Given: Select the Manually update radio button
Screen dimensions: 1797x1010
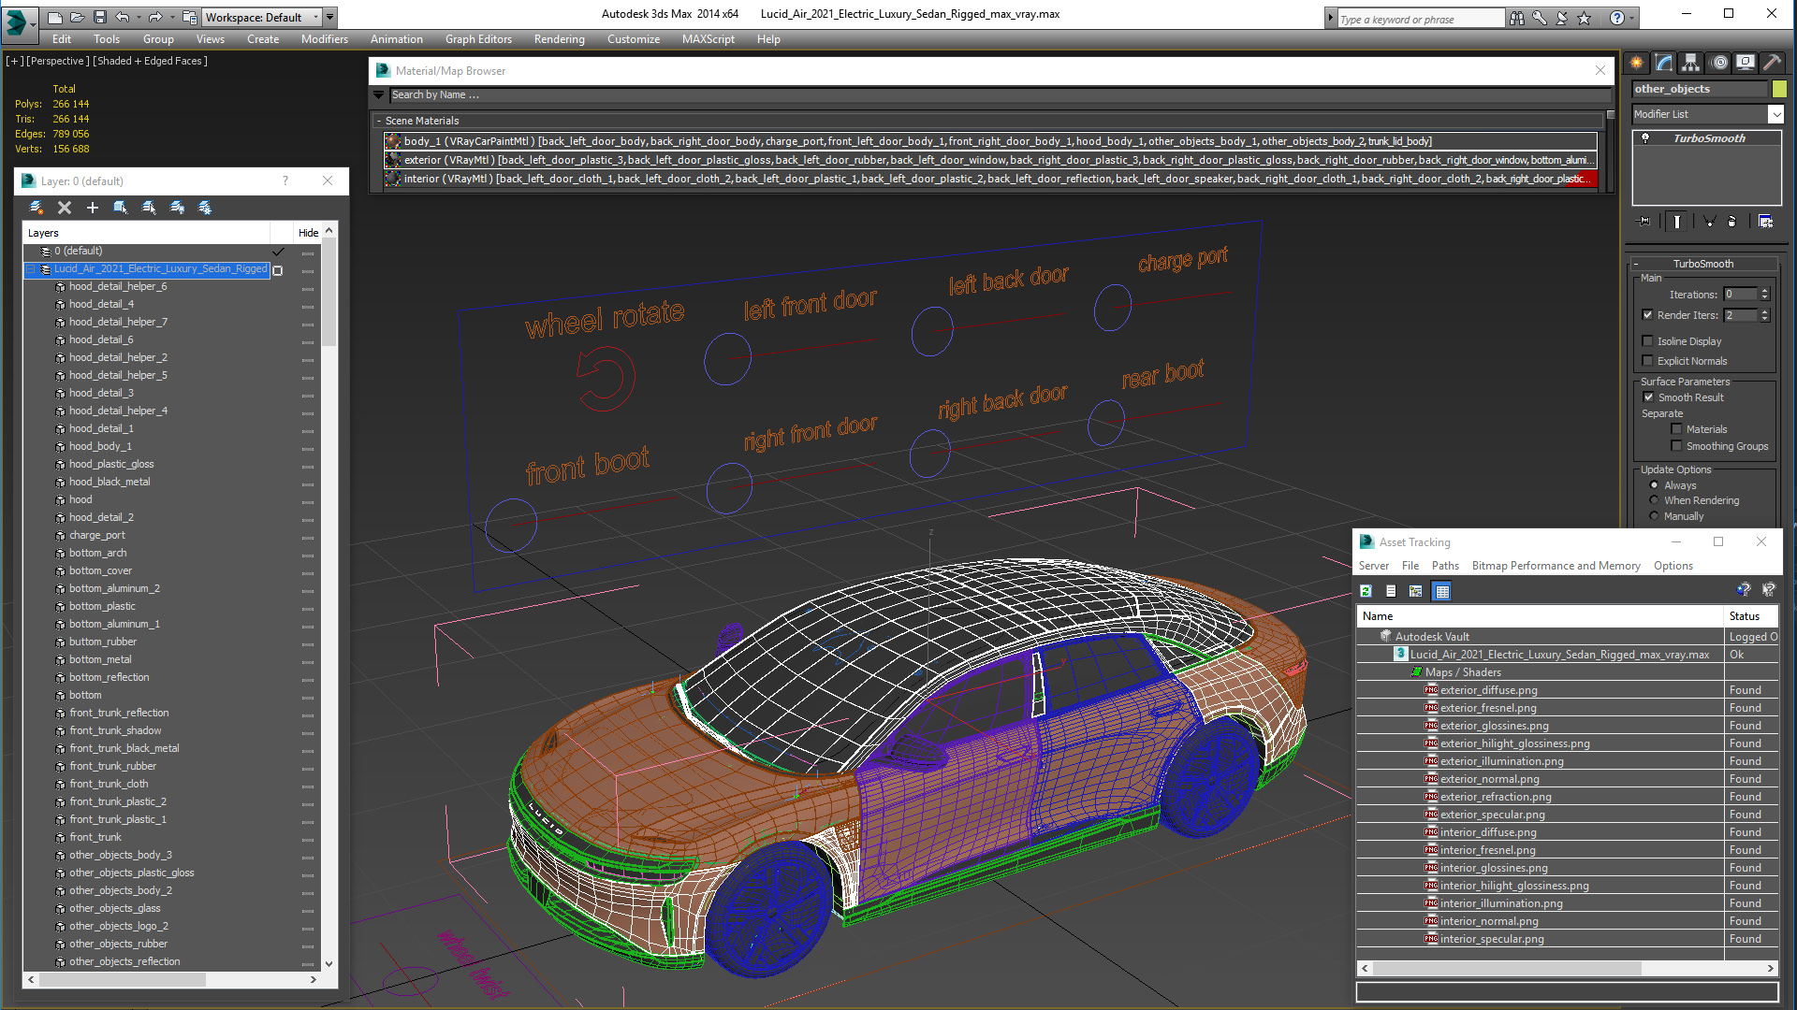Looking at the screenshot, I should click(1655, 516).
